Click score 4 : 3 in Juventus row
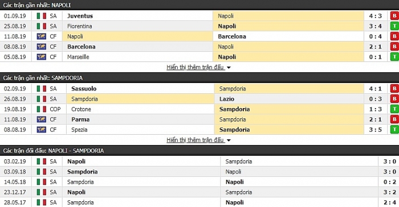This screenshot has width=399, height=207. pyautogui.click(x=376, y=16)
